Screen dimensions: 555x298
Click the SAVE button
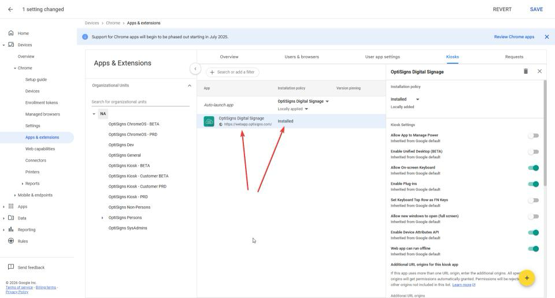click(536, 10)
